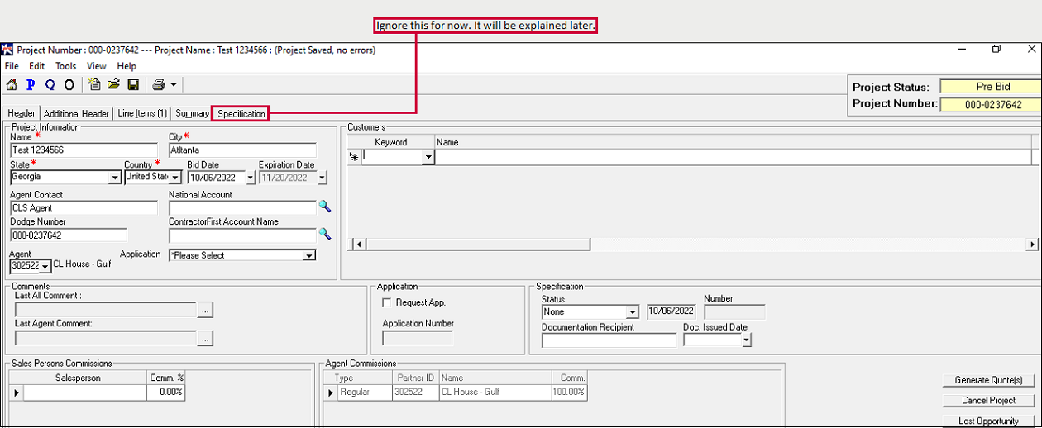The width and height of the screenshot is (1042, 428).
Task: Open the Specification Status dropdown
Action: 633,312
